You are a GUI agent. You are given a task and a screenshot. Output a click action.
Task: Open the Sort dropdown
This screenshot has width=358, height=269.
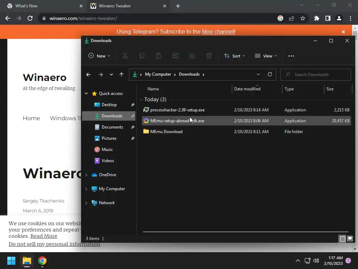click(235, 56)
